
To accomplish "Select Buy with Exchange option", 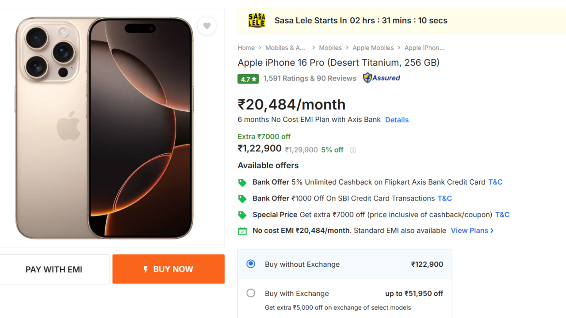I will [251, 293].
